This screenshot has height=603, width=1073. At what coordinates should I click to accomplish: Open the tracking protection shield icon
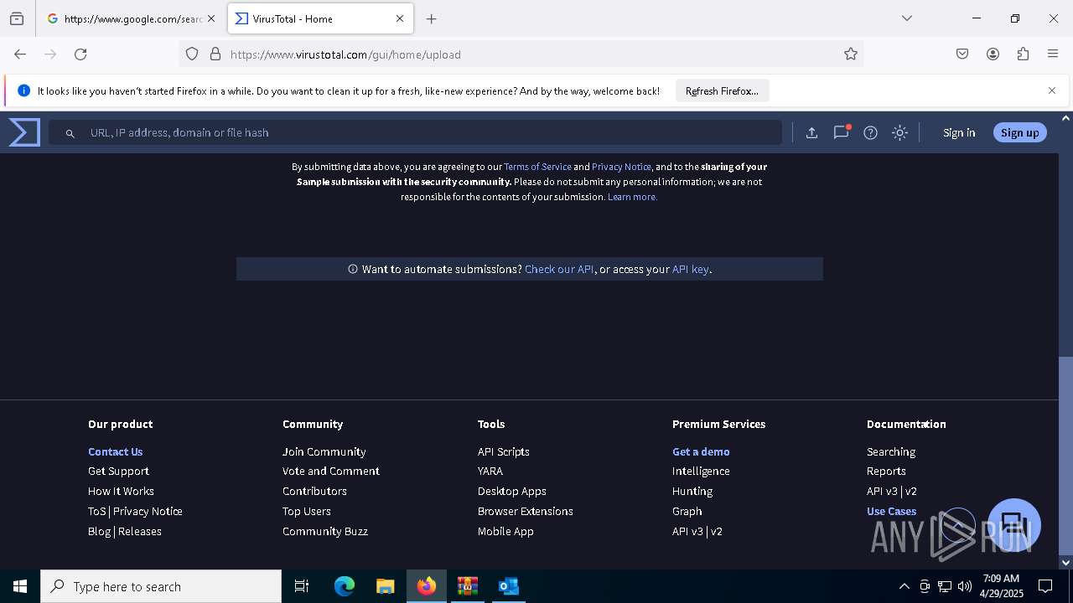192,54
